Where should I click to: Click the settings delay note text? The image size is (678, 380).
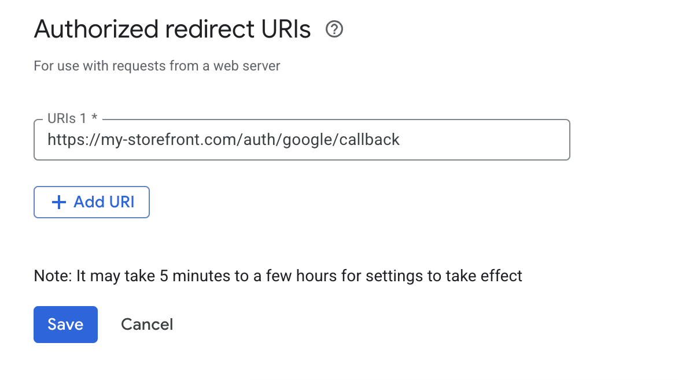[x=278, y=275]
